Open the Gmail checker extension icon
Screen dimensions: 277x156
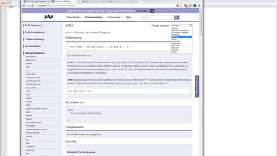[186, 6]
